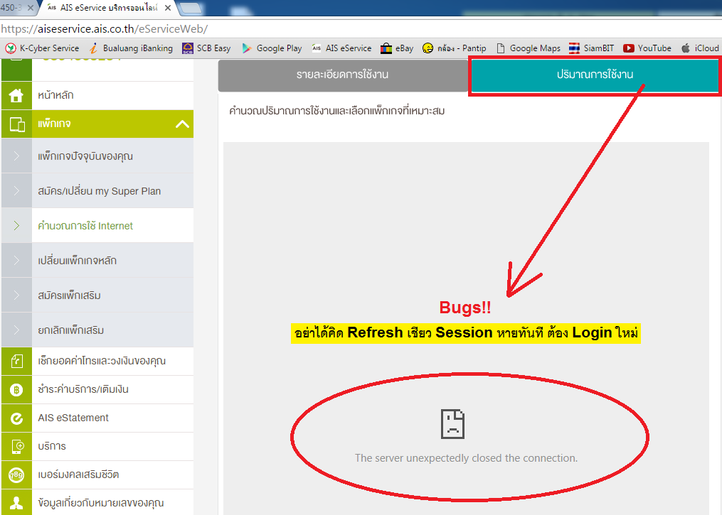Click the eStatement swirl icon
The image size is (722, 515).
coord(16,418)
